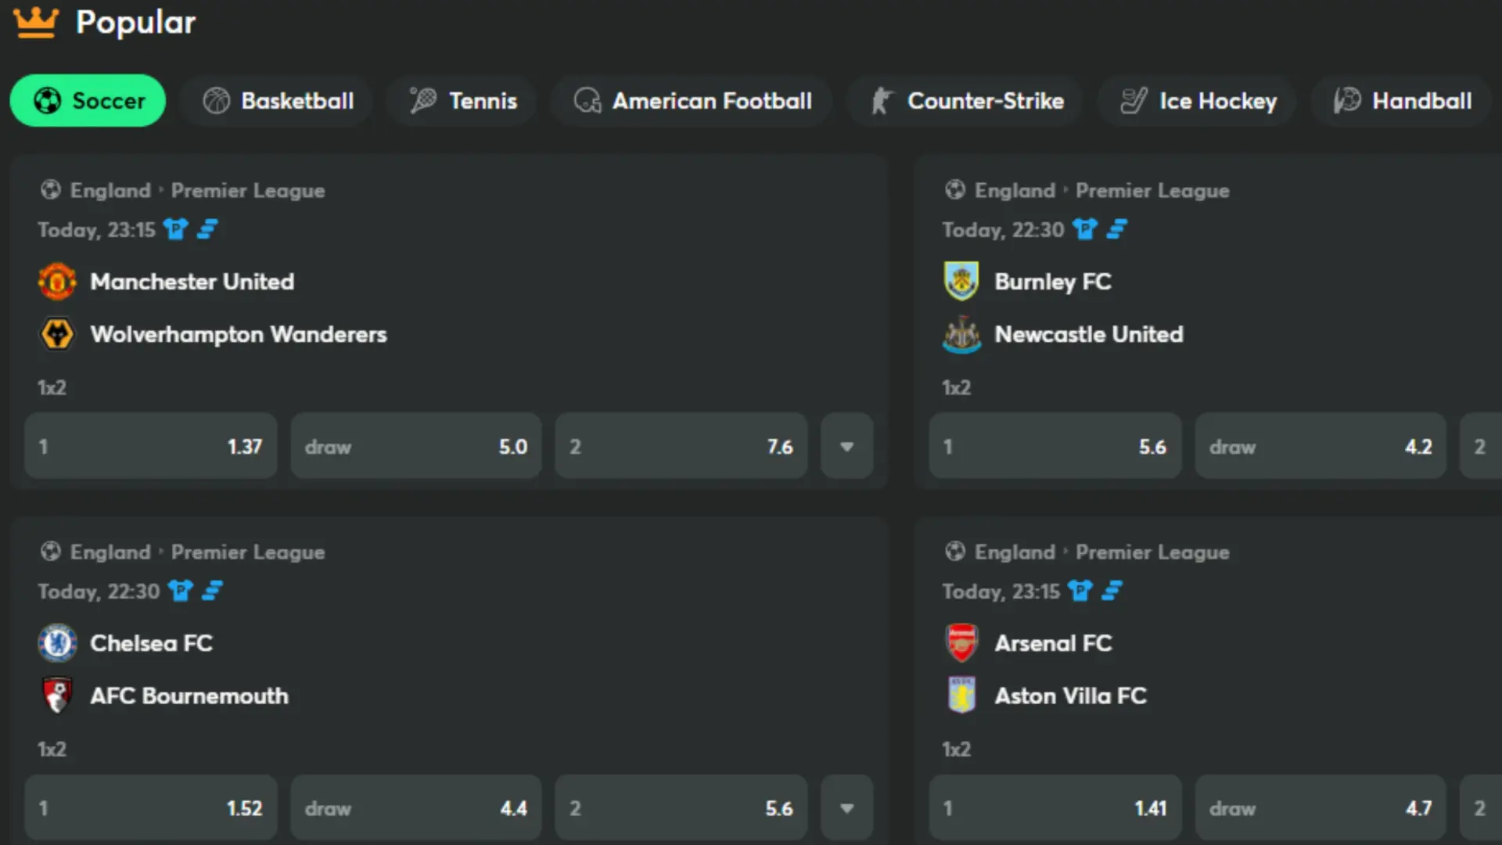This screenshot has width=1502, height=845.
Task: Click the Manchester United club crest
Action: tap(57, 282)
